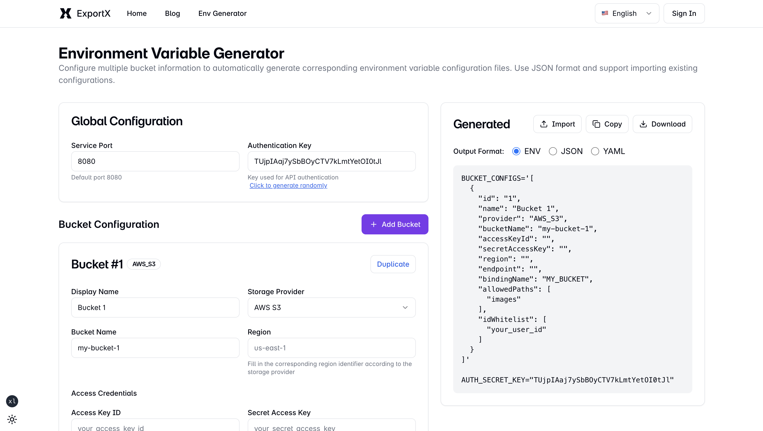Select JSON output format
Image resolution: width=763 pixels, height=431 pixels.
[553, 151]
